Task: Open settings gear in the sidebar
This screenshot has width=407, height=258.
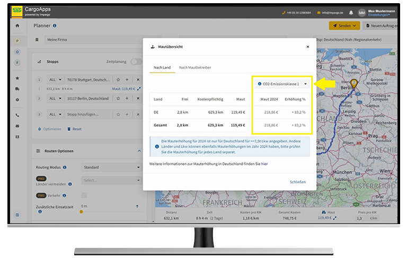Action: coord(17,99)
